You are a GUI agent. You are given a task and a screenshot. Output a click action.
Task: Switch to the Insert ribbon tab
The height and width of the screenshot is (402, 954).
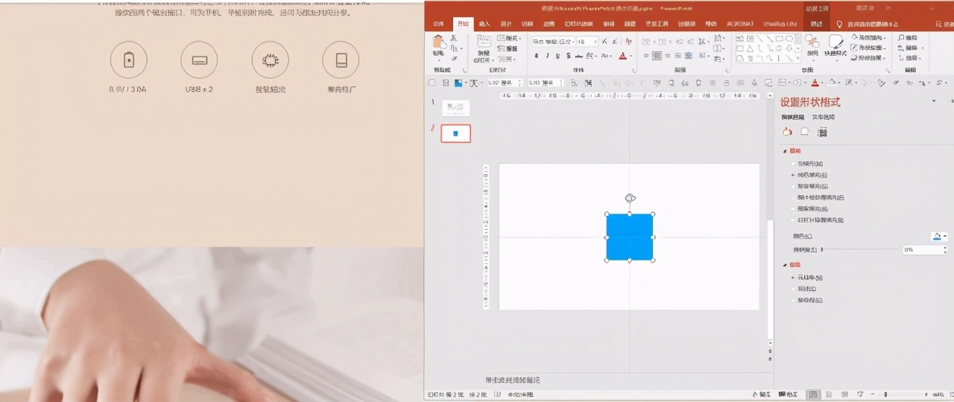[484, 24]
